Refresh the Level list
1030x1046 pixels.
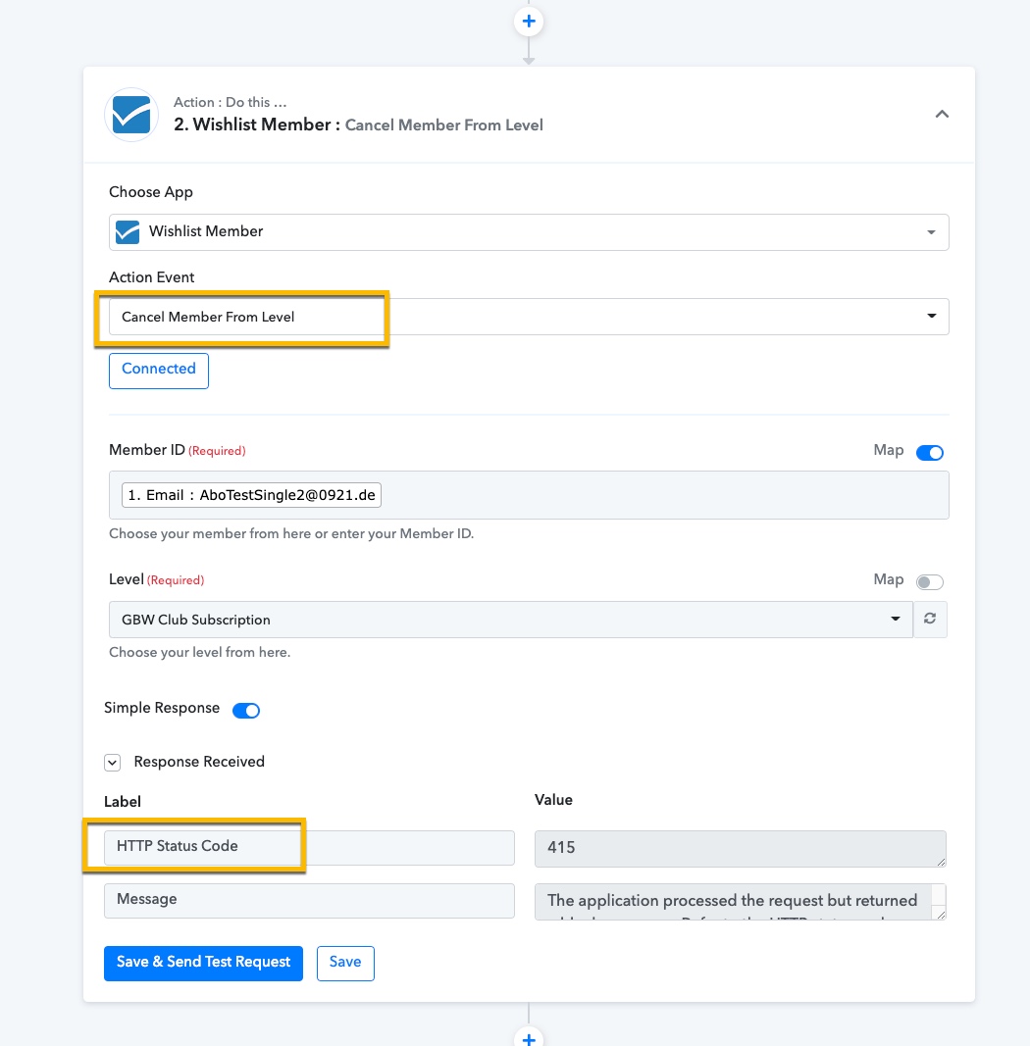tap(930, 619)
